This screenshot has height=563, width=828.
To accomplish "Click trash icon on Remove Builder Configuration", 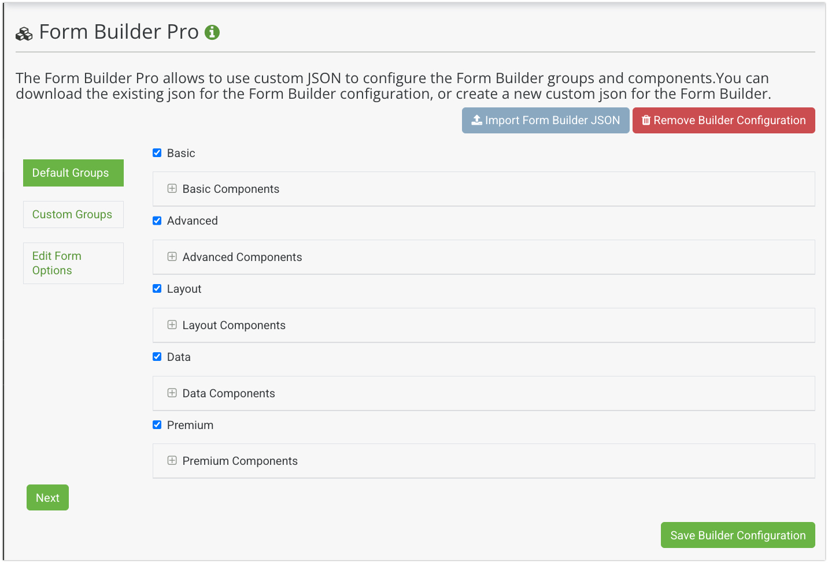I will click(646, 120).
